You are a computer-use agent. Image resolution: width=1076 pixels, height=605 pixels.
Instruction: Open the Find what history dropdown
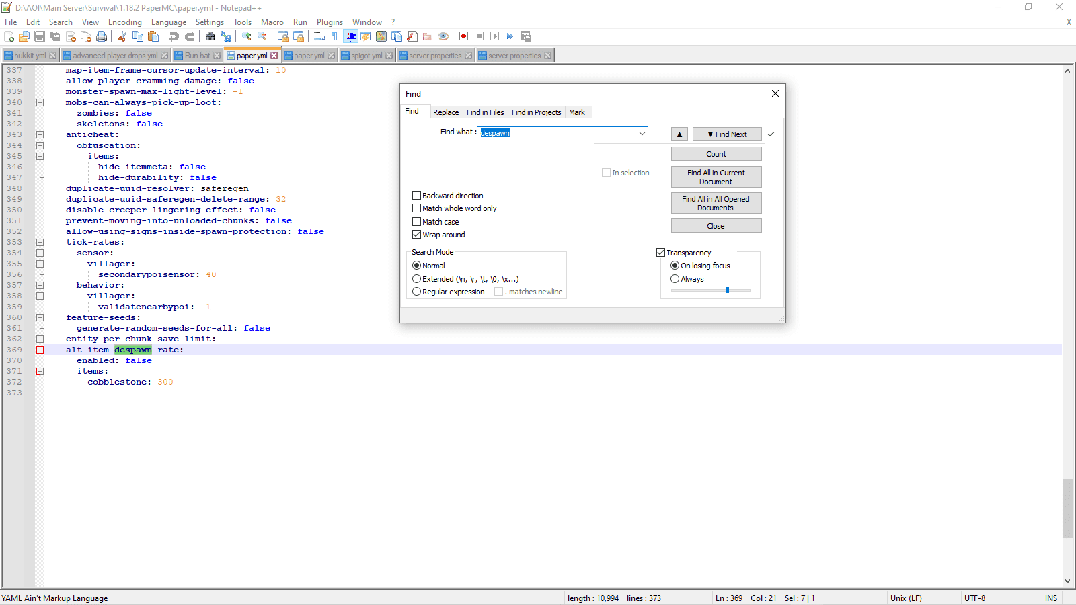pos(642,134)
